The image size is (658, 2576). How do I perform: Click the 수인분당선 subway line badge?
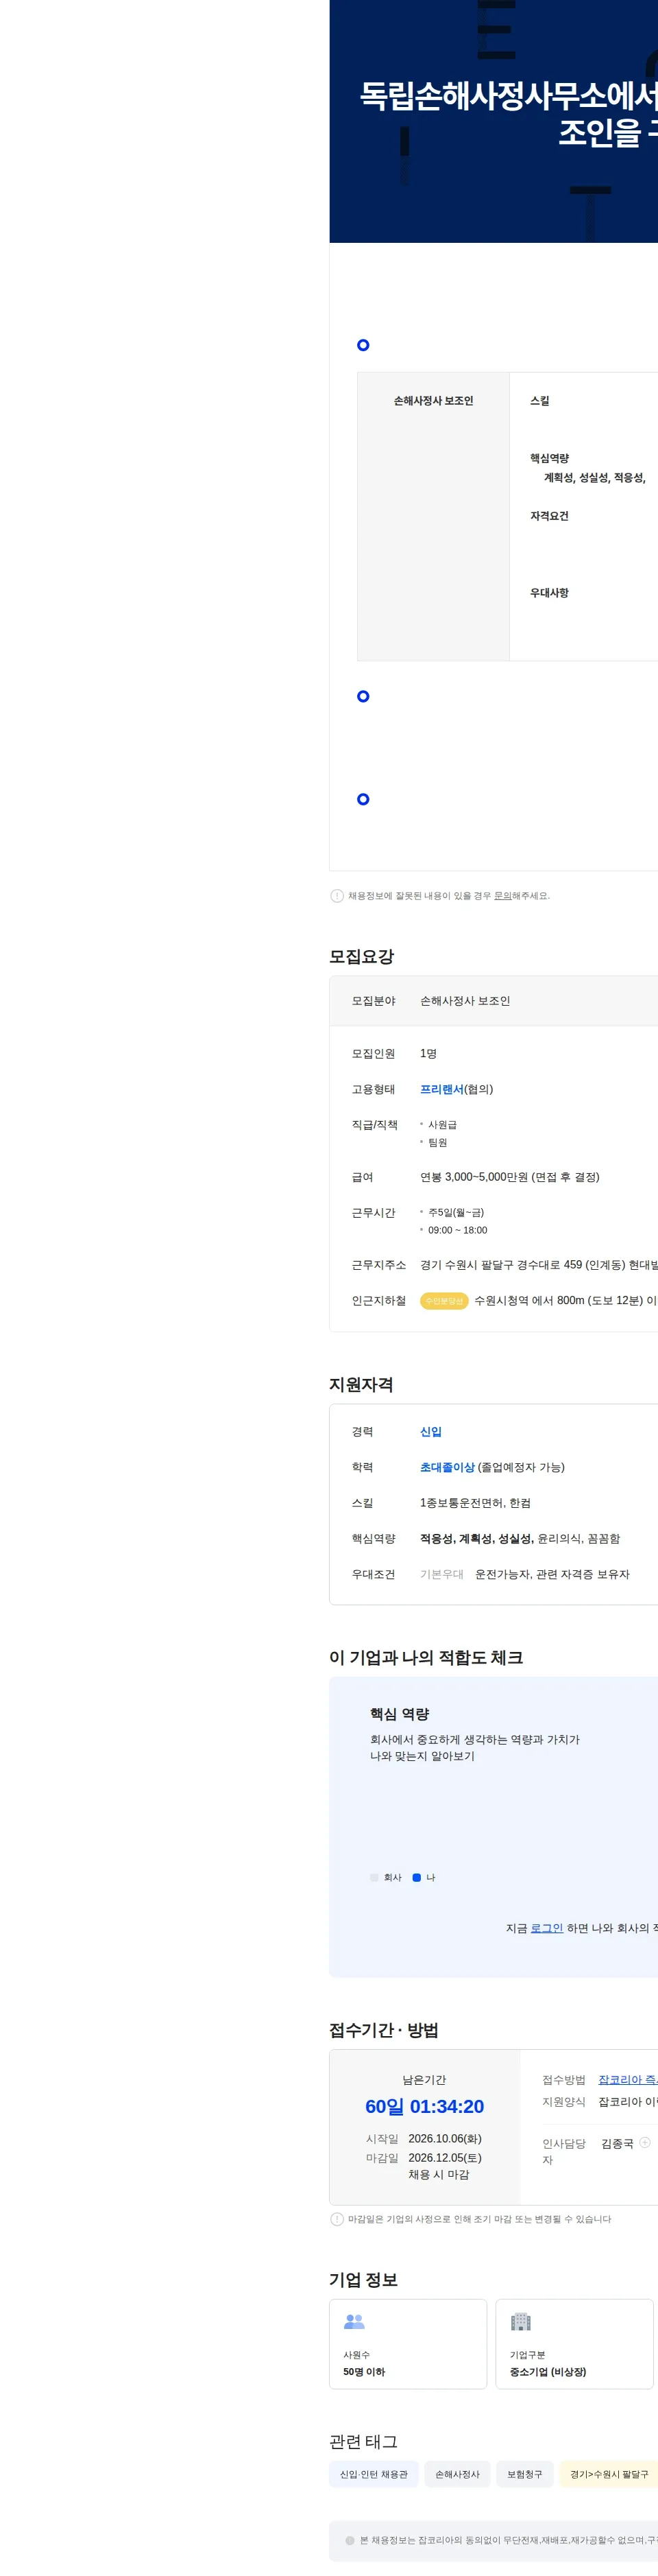point(444,1301)
